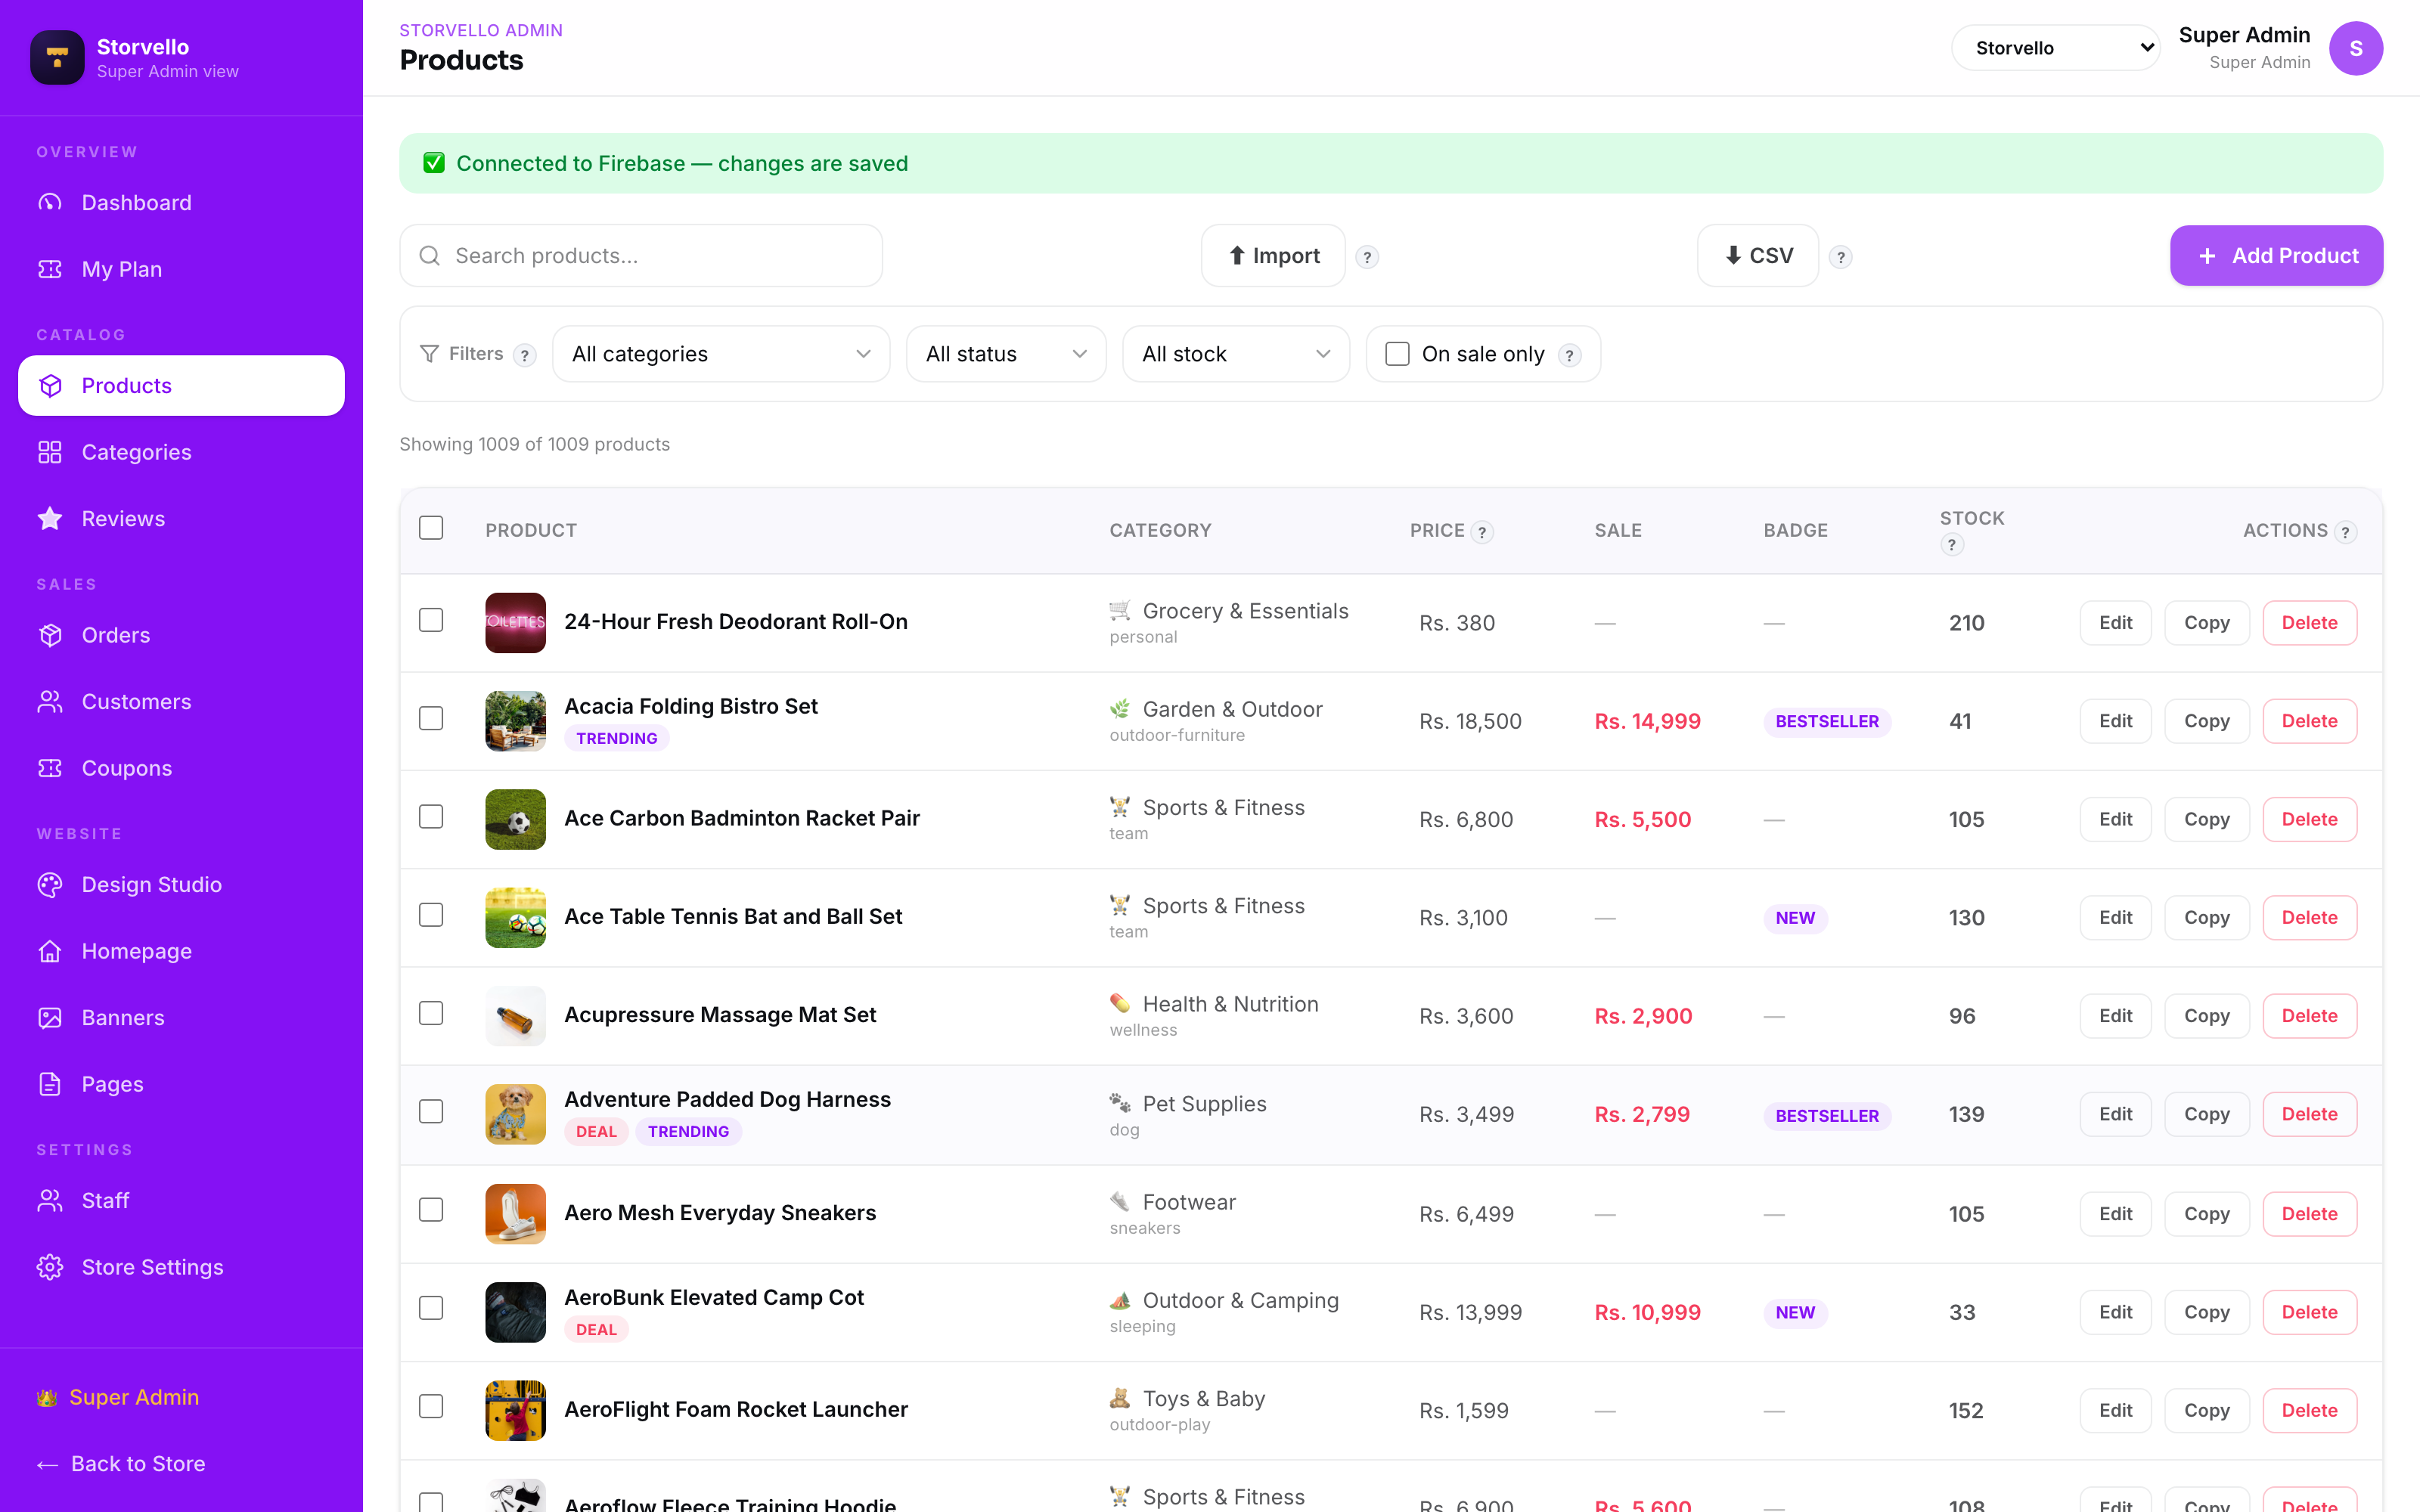Viewport: 2420px width, 1512px height.
Task: Open Customers in the sidebar
Action: pos(181,702)
